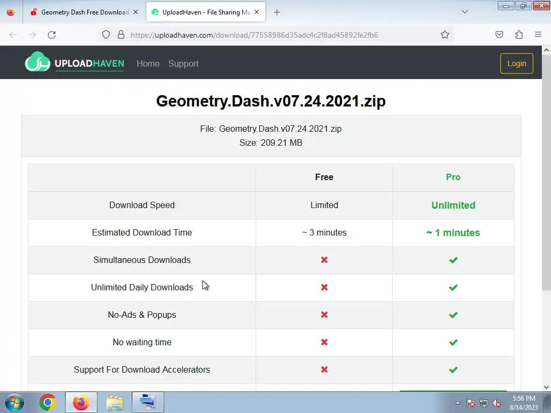
Task: Open the Support link in site navbar
Action: pos(183,63)
